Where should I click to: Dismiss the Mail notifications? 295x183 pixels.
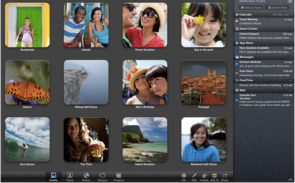[291, 90]
